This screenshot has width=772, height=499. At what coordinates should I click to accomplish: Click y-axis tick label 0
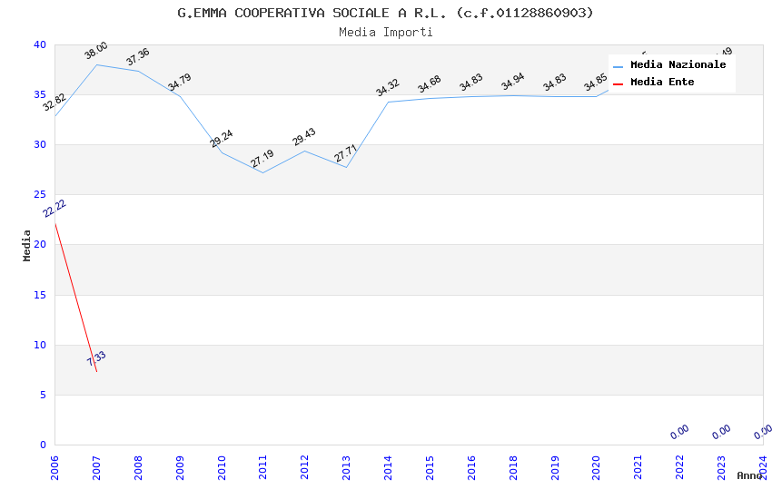point(44,445)
